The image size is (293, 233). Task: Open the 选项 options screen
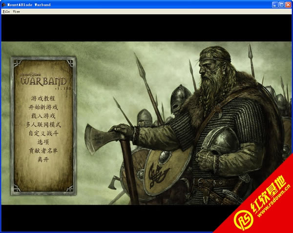(43, 142)
